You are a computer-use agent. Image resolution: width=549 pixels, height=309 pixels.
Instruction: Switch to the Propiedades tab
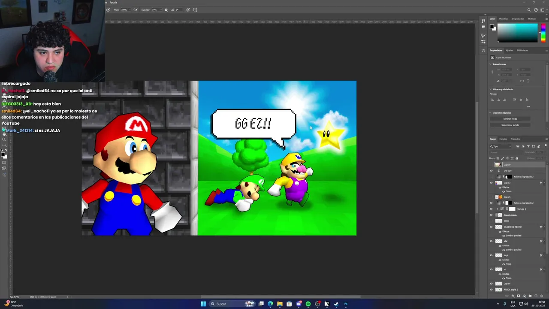tap(496, 50)
